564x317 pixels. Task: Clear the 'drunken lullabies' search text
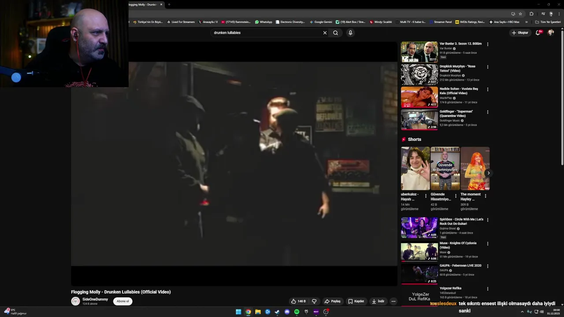(325, 33)
